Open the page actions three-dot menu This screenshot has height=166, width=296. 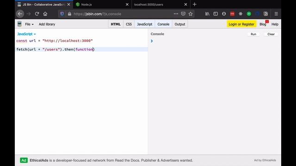coord(176,14)
